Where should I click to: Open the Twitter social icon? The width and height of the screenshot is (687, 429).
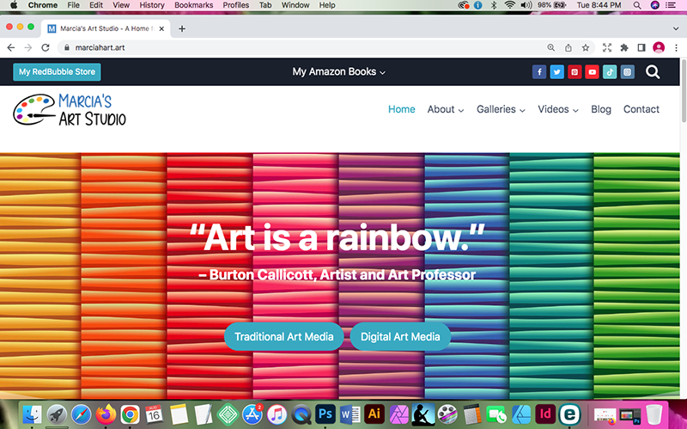556,72
